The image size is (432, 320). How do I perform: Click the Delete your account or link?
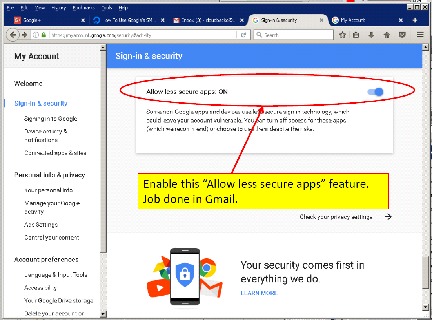click(x=54, y=313)
